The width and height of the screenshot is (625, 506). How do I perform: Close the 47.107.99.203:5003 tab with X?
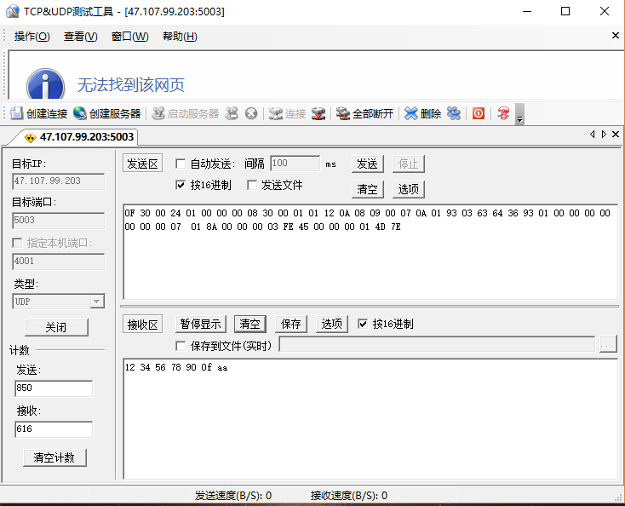tap(616, 135)
